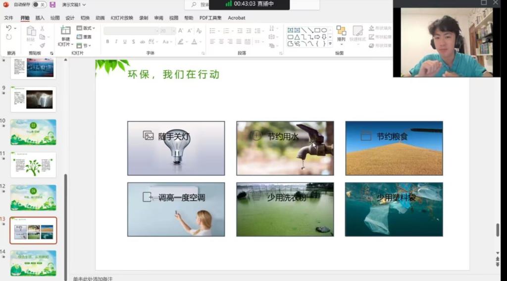Toggle Center alignment in paragraph group
The width and height of the screenshot is (507, 281).
(x=221, y=42)
